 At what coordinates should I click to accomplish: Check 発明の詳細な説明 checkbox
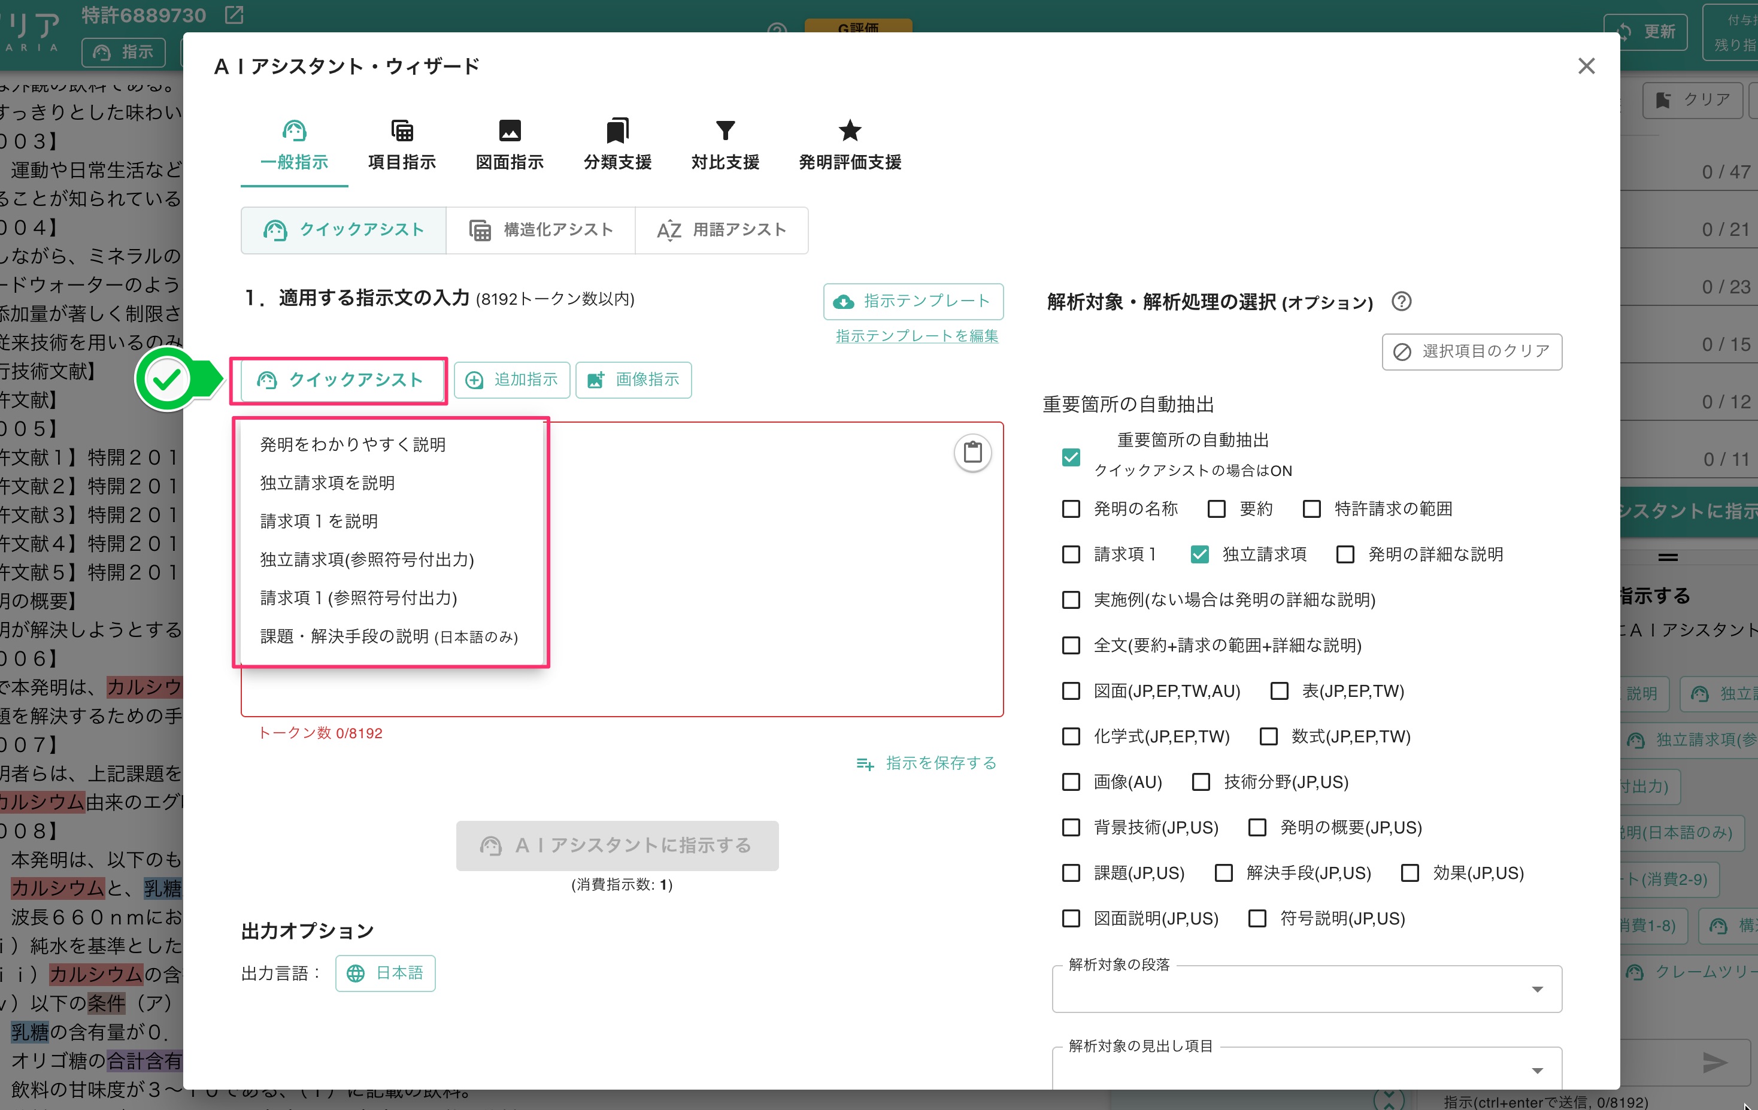pyautogui.click(x=1345, y=554)
